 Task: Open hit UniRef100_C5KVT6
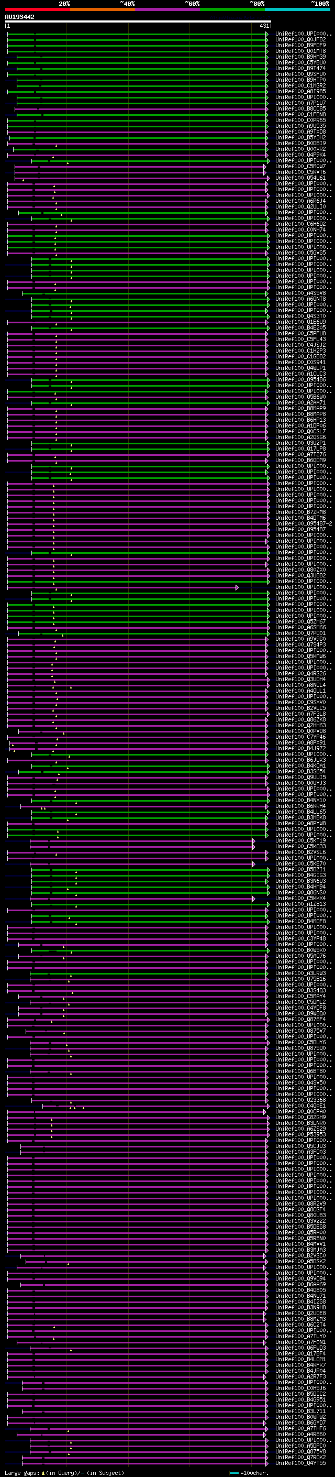(300, 172)
